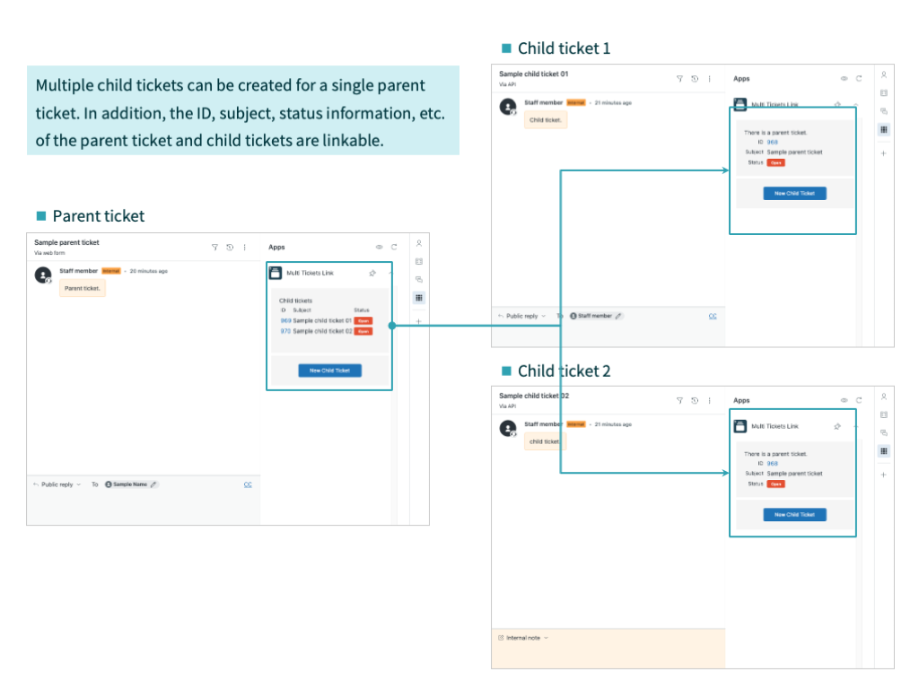Collapse the Multi Tickets Link app in Child ticket 1

[x=854, y=104]
